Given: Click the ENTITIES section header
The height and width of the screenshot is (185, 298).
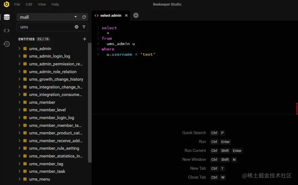Looking at the screenshot, I should pyautogui.click(x=26, y=39).
